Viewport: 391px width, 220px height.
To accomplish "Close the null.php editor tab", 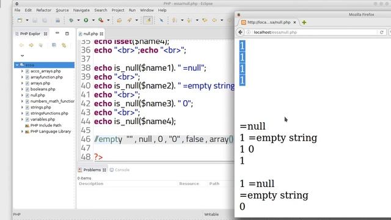I will coord(101,34).
